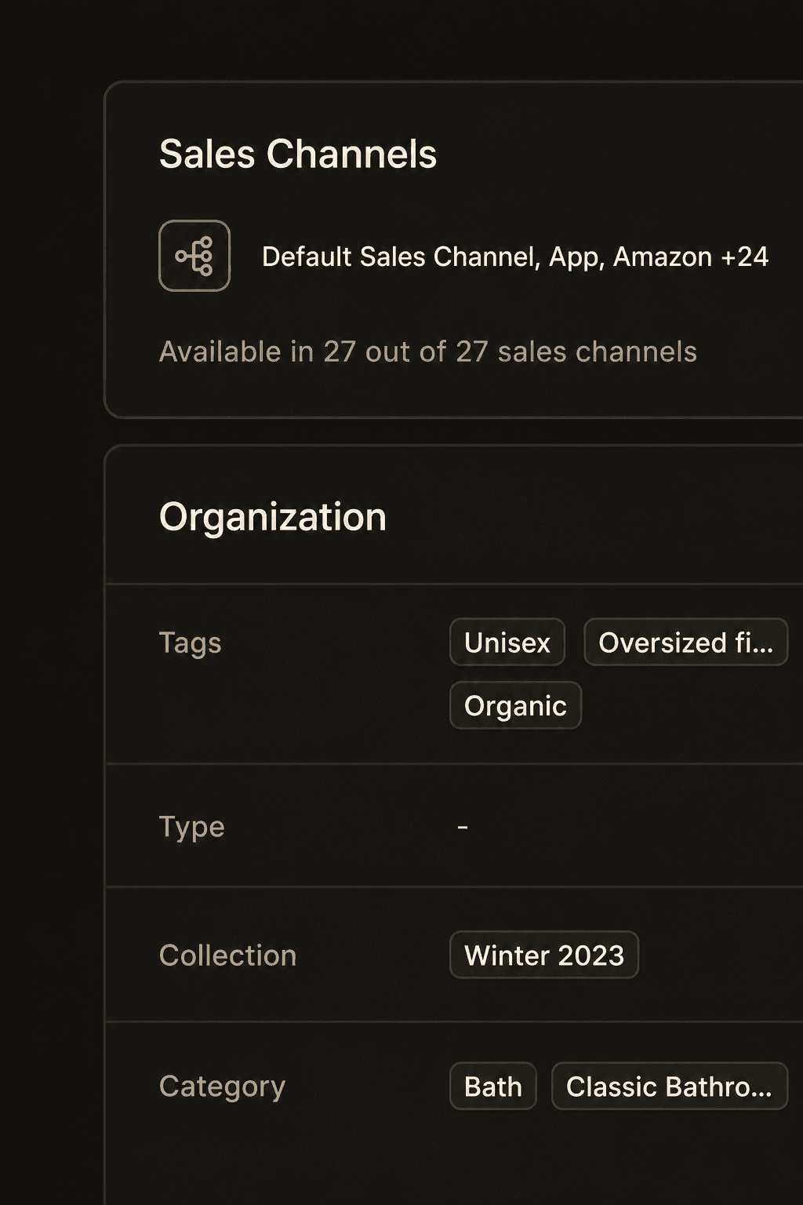Click the Sales Channels heading
Screen dimensions: 803x1205
pyautogui.click(x=298, y=154)
